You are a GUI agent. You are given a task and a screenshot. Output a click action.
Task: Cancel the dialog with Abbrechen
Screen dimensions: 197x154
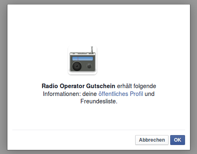point(152,140)
